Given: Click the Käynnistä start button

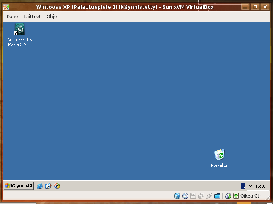Looking at the screenshot, I should coord(19,186).
